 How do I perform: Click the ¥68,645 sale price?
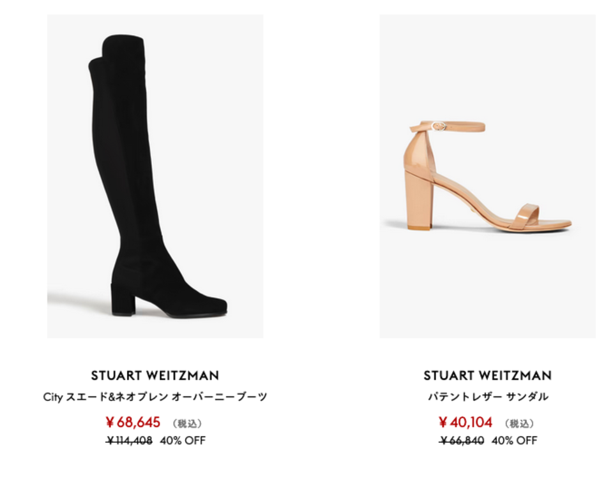[x=133, y=422]
